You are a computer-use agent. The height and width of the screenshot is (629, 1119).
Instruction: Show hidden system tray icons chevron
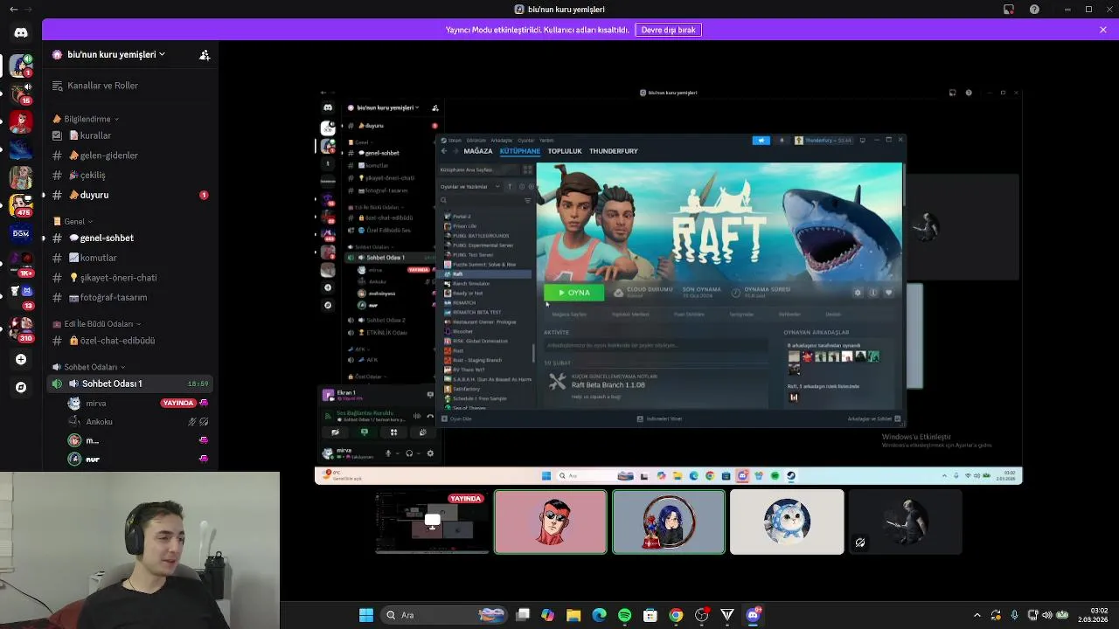(977, 615)
